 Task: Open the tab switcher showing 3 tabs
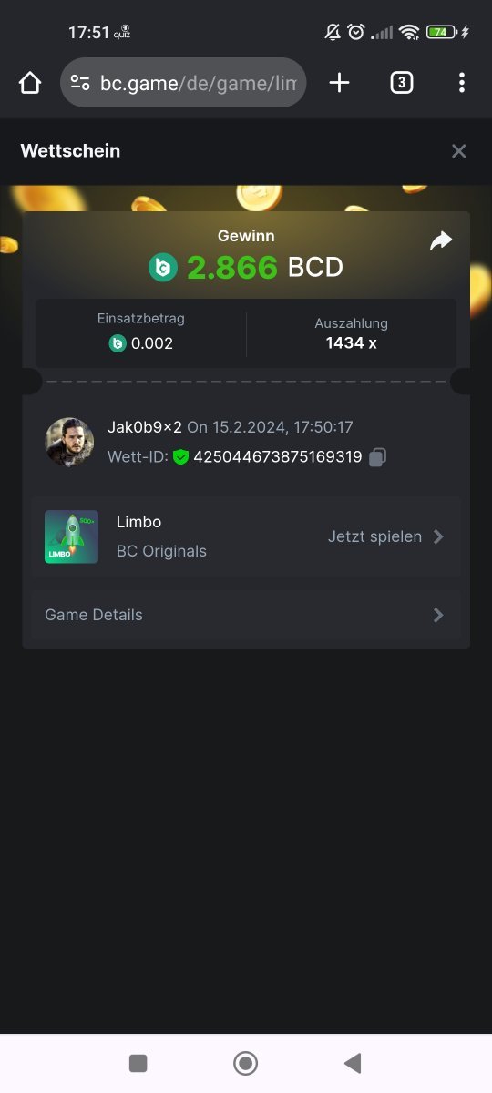[x=401, y=83]
